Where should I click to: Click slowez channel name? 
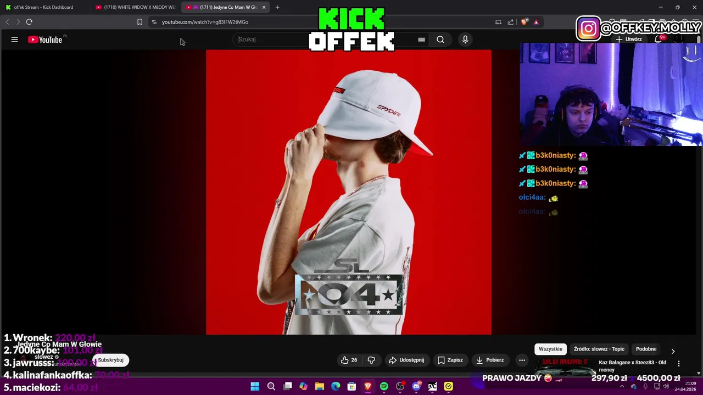[x=44, y=357]
